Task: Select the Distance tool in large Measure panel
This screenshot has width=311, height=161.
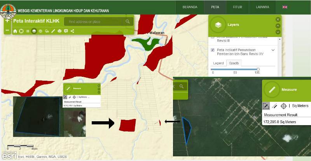Action: 275,106
